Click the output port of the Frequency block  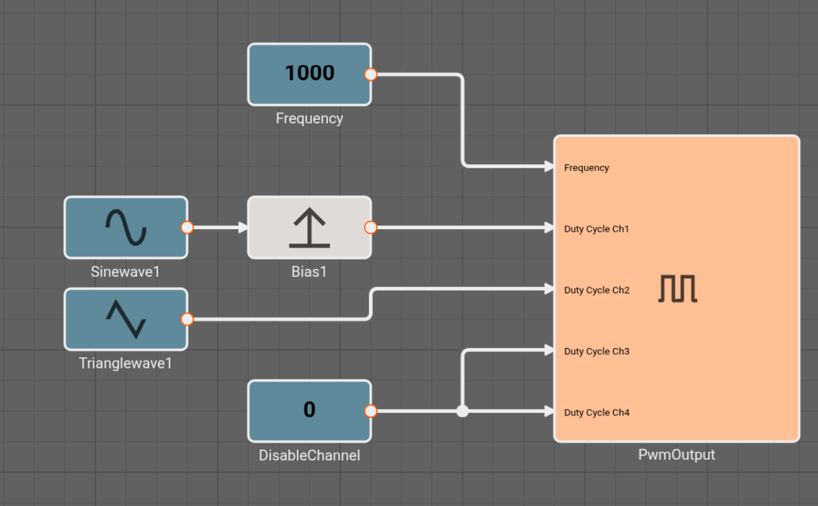point(371,75)
